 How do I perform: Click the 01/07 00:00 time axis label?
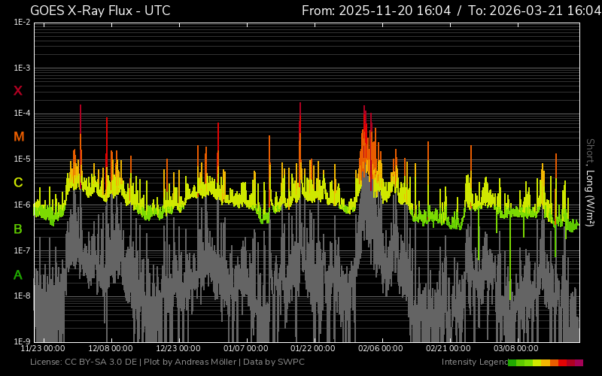246,349
